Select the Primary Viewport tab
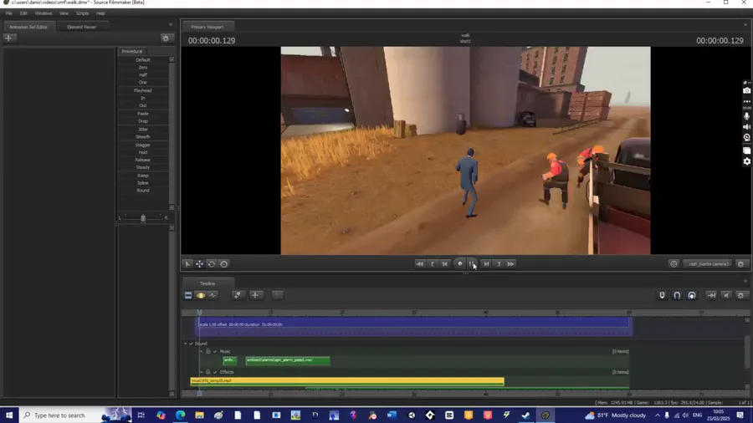Viewport: 753px width, 423px height. [207, 27]
